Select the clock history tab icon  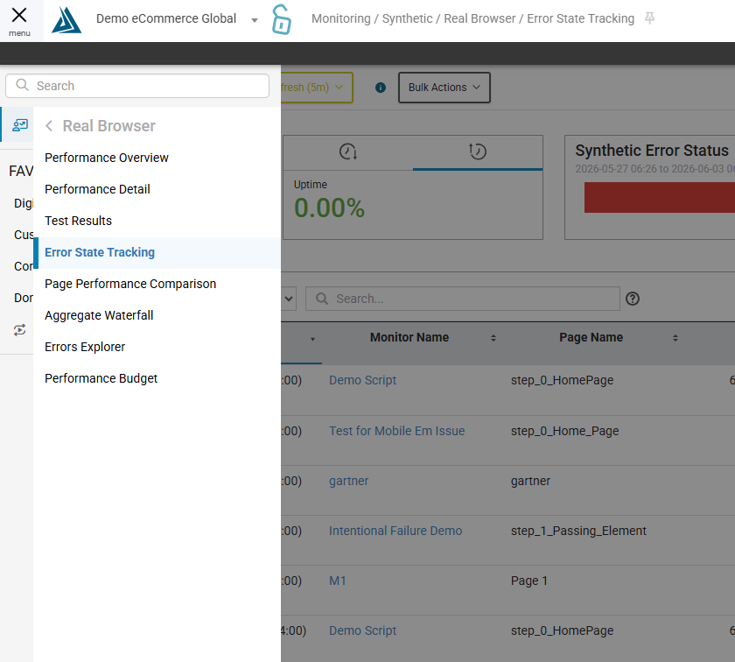(478, 151)
